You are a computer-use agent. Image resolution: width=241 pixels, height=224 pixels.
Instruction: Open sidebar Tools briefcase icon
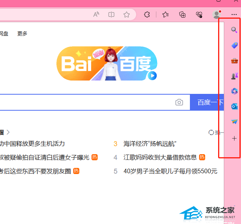(235, 61)
